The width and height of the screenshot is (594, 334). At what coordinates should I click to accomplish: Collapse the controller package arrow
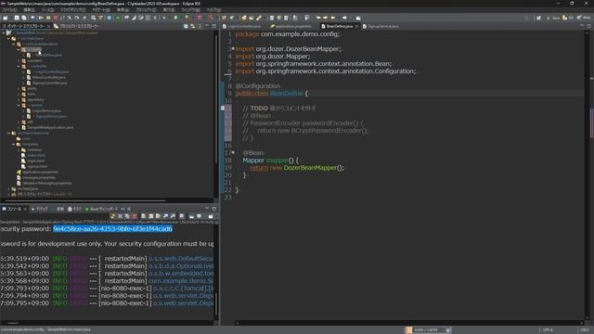pyautogui.click(x=19, y=66)
